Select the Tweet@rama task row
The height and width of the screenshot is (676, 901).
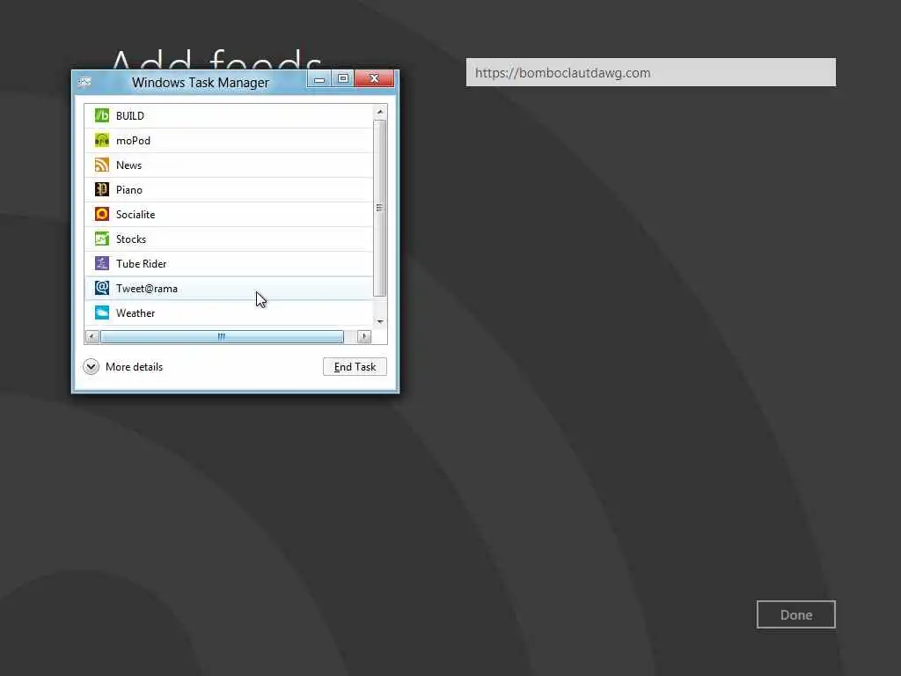pyautogui.click(x=229, y=288)
